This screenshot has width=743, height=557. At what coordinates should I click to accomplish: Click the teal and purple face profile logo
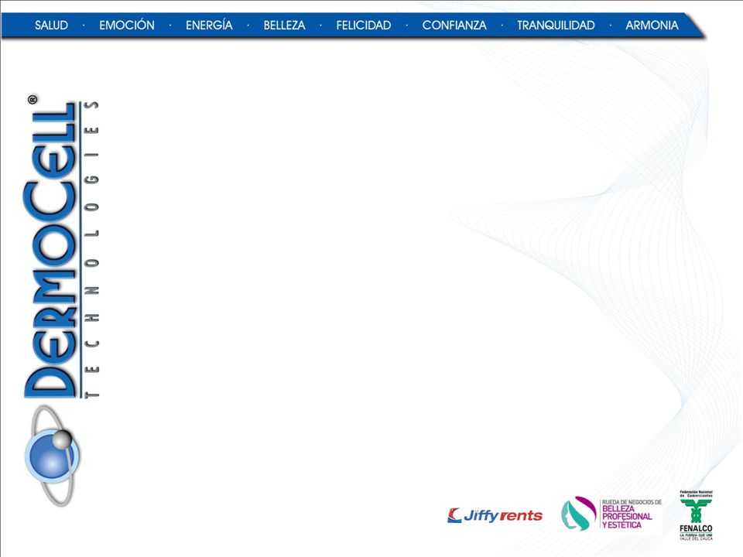point(579,514)
